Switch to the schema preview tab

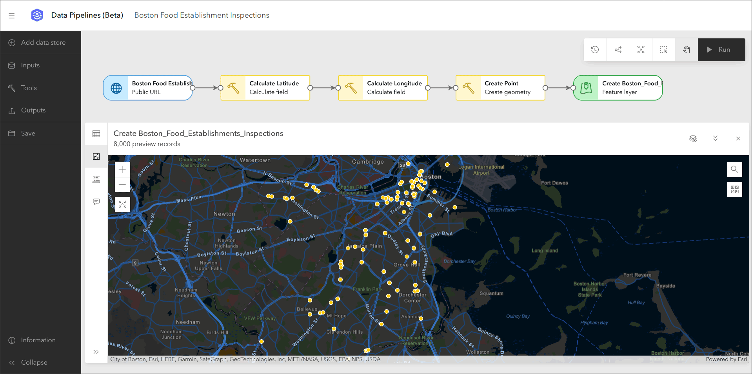[96, 179]
